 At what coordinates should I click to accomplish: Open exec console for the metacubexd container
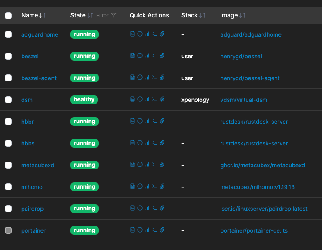click(x=154, y=165)
